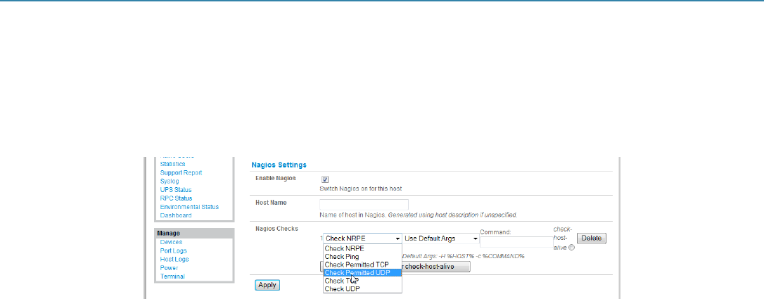Choose Check Permitted UDP option
Viewport: 764px width, 299px height.
point(362,273)
